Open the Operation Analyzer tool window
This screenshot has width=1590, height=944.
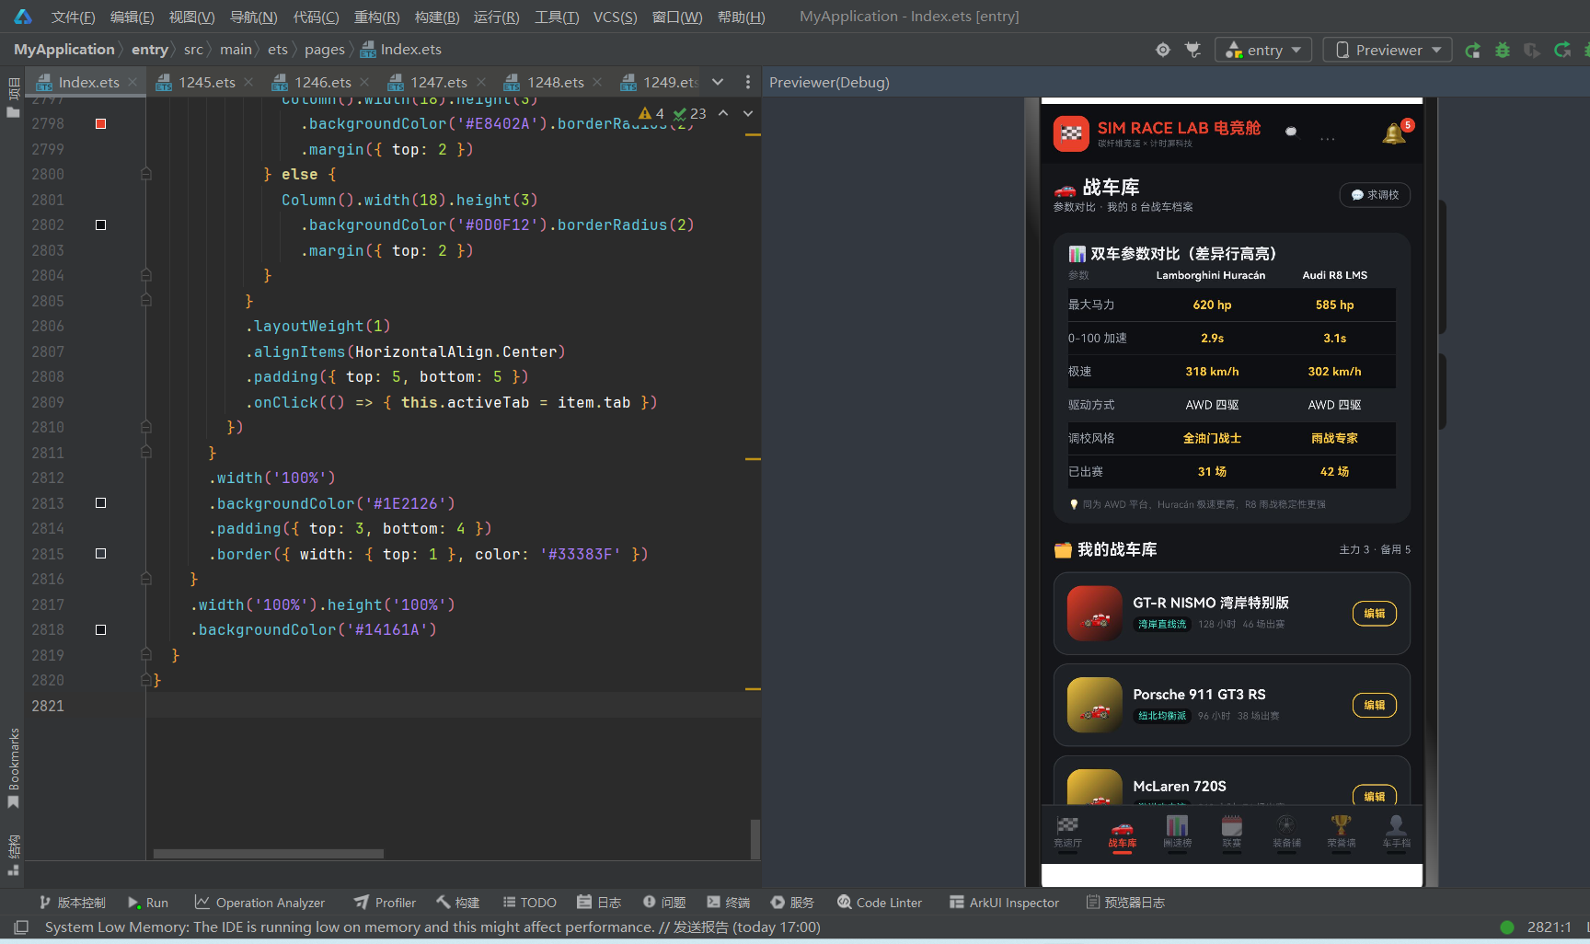tap(259, 903)
